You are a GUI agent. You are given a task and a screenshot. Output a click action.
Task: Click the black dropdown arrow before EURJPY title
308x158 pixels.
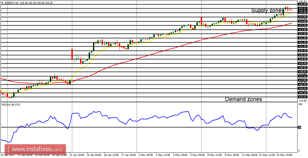point(3,3)
